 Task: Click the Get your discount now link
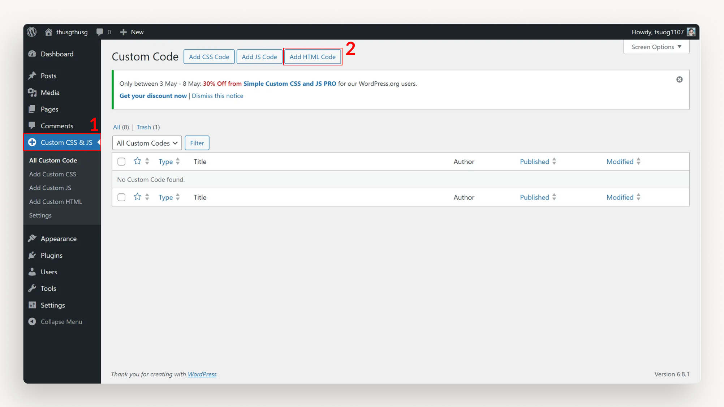coord(153,96)
